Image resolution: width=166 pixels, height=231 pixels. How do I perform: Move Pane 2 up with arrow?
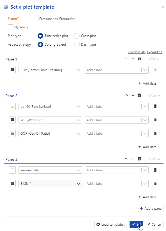(126, 95)
